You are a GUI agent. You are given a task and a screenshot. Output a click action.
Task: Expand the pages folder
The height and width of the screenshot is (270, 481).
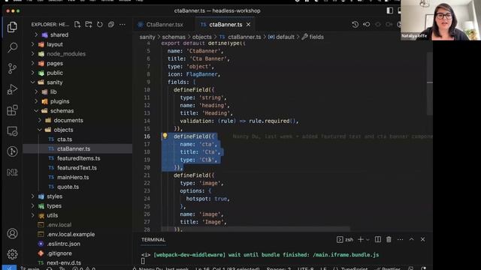coord(55,63)
